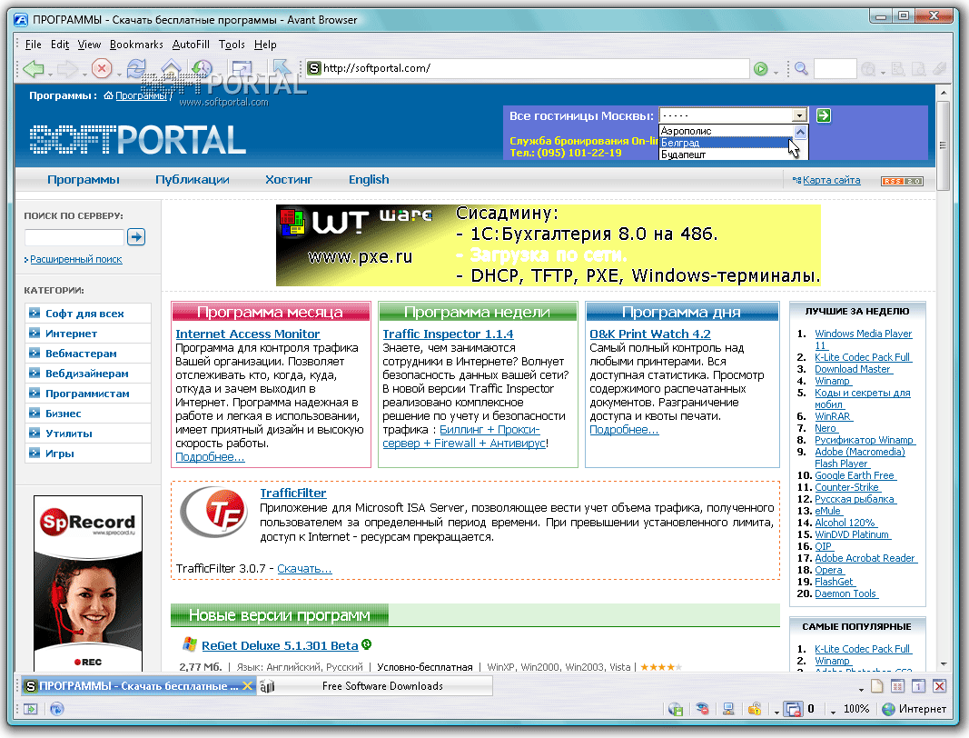Open the AutoFill menu
Viewport: 969px width, 738px height.
click(x=191, y=44)
